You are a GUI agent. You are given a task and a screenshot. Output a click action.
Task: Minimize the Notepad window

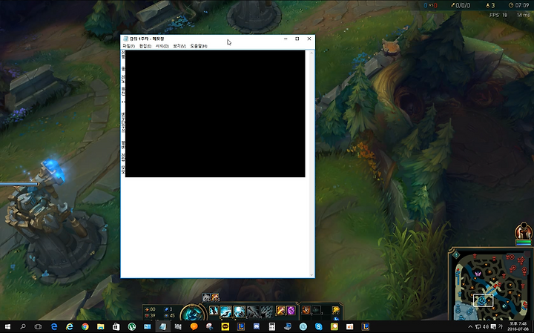[x=286, y=39]
